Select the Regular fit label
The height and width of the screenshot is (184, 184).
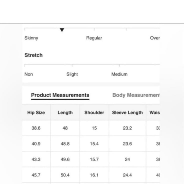coord(94,38)
